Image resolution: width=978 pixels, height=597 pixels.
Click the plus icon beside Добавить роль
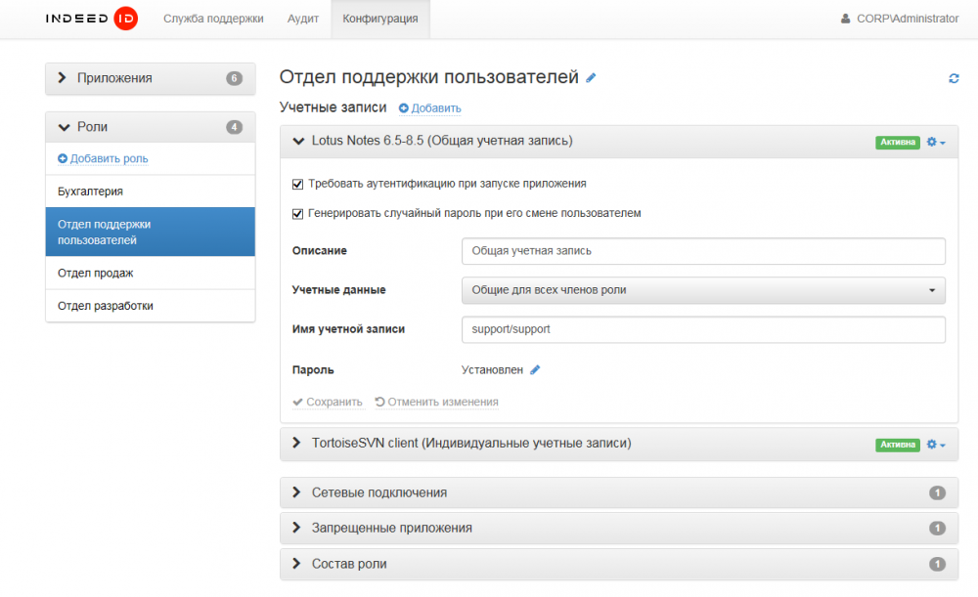(x=63, y=158)
